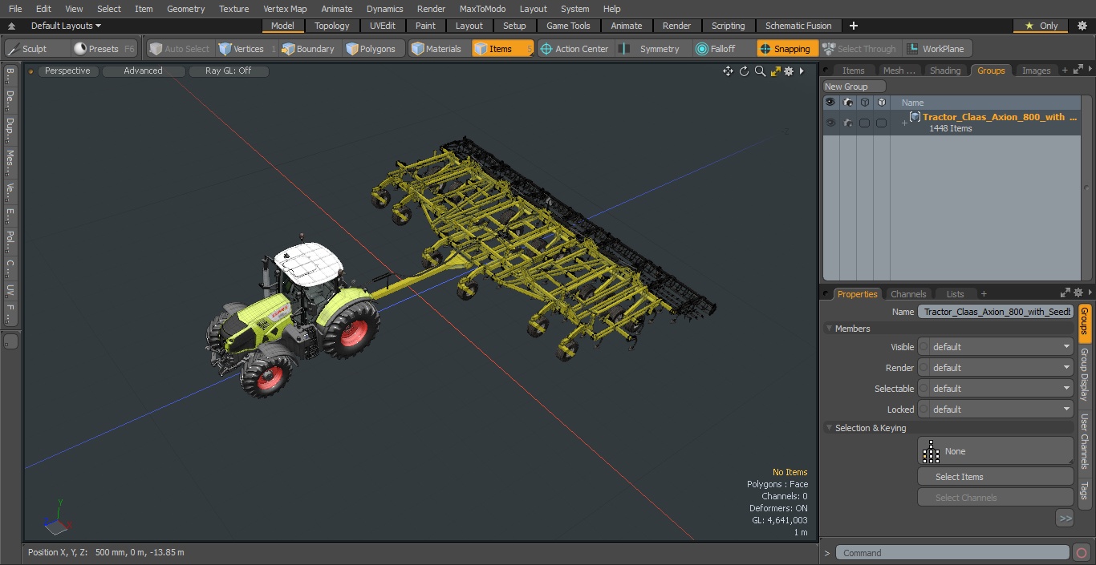
Task: Open the Presets browser
Action: click(x=104, y=49)
